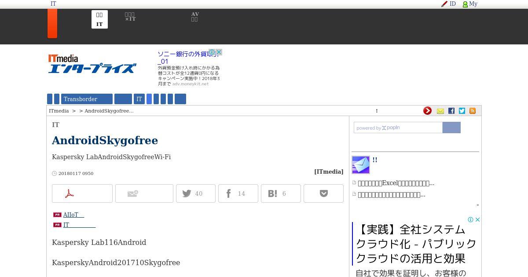
Task: Close the sidebar cloud ad
Action: (x=477, y=219)
